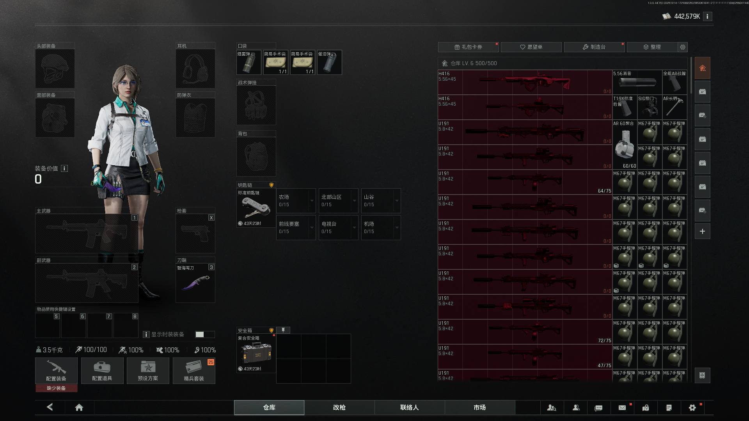
Task: Toggle the 显示时装装备 switch
Action: pyautogui.click(x=205, y=334)
